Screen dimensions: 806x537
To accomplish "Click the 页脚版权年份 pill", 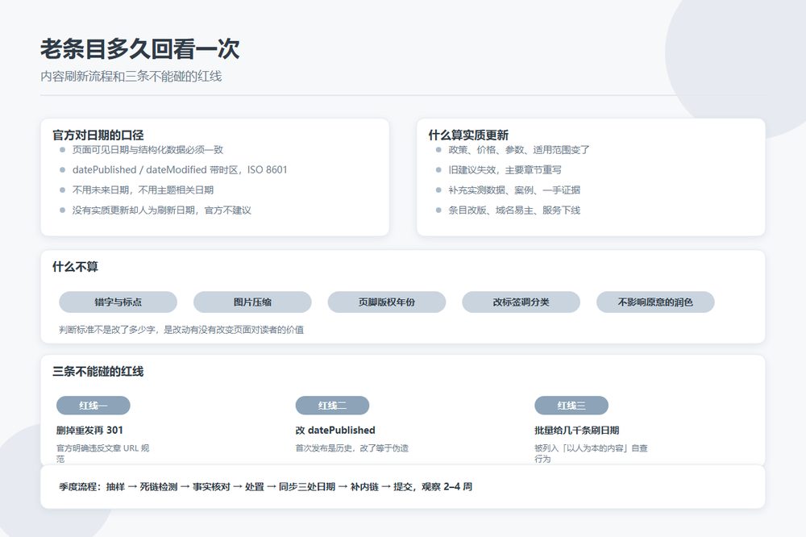I will tap(387, 302).
